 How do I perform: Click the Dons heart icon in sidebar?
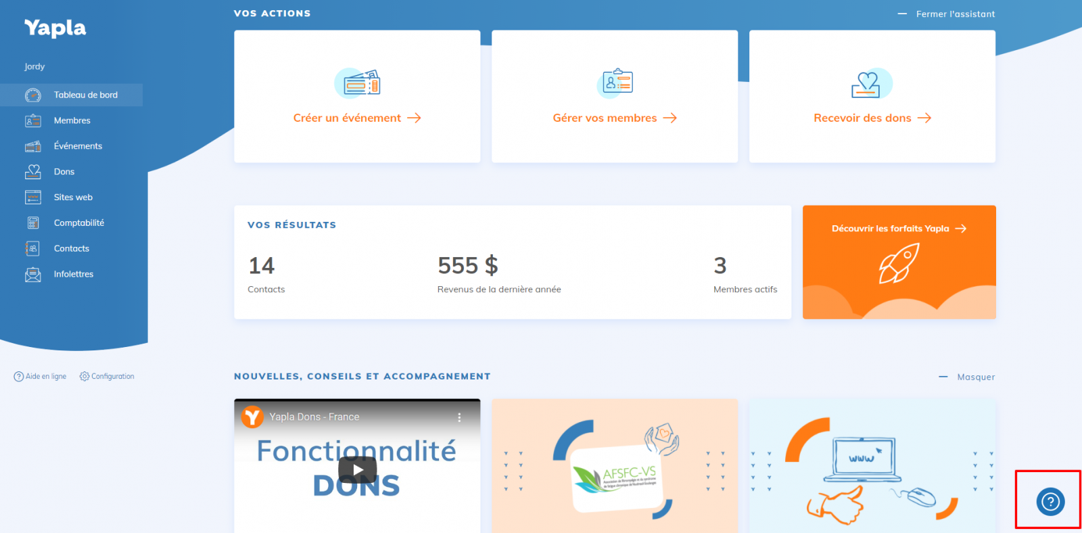(x=32, y=172)
